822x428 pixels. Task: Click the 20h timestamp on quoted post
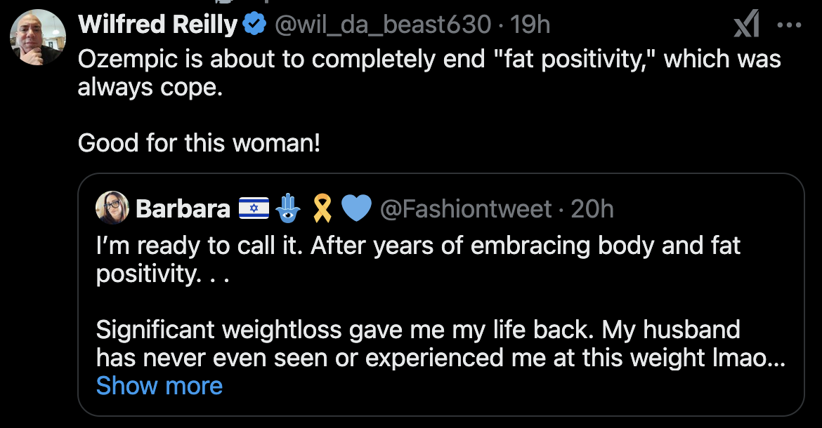pyautogui.click(x=592, y=208)
